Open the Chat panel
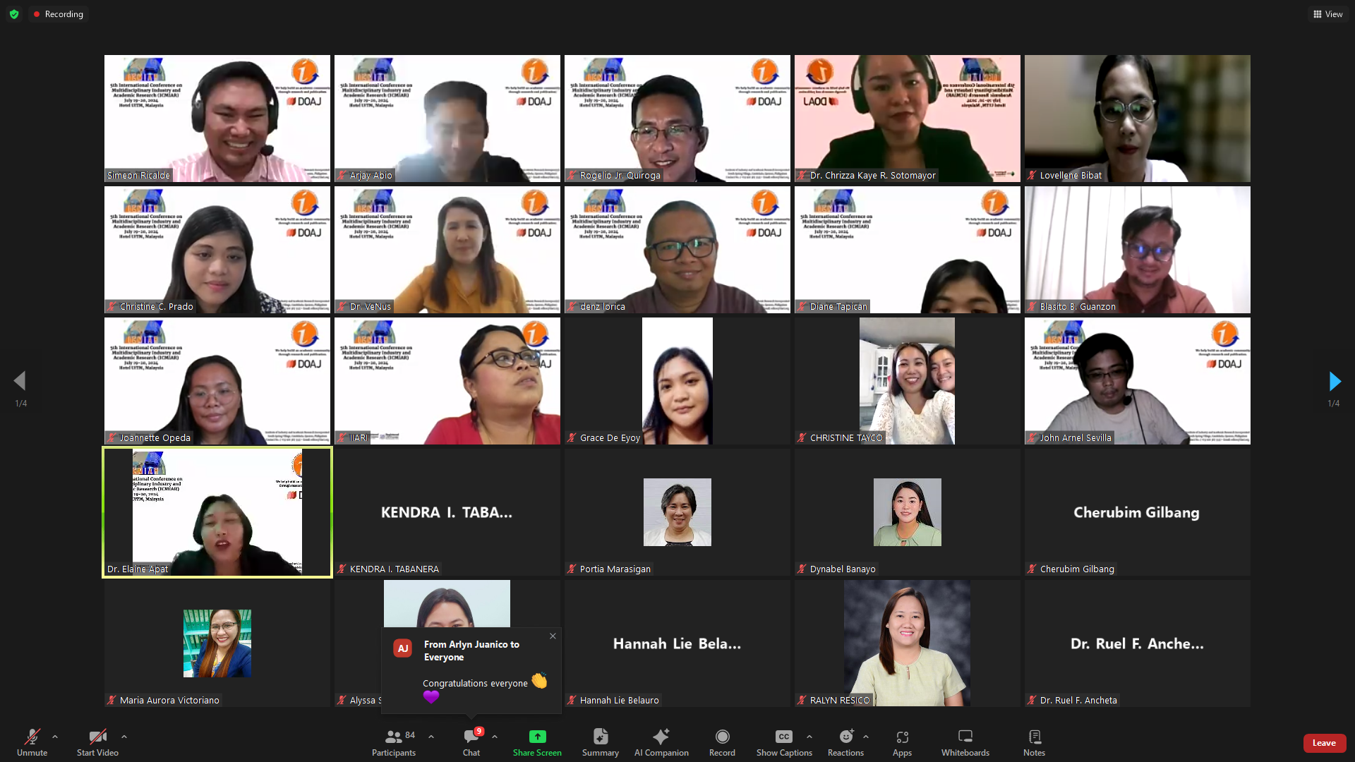1355x762 pixels. (x=471, y=742)
